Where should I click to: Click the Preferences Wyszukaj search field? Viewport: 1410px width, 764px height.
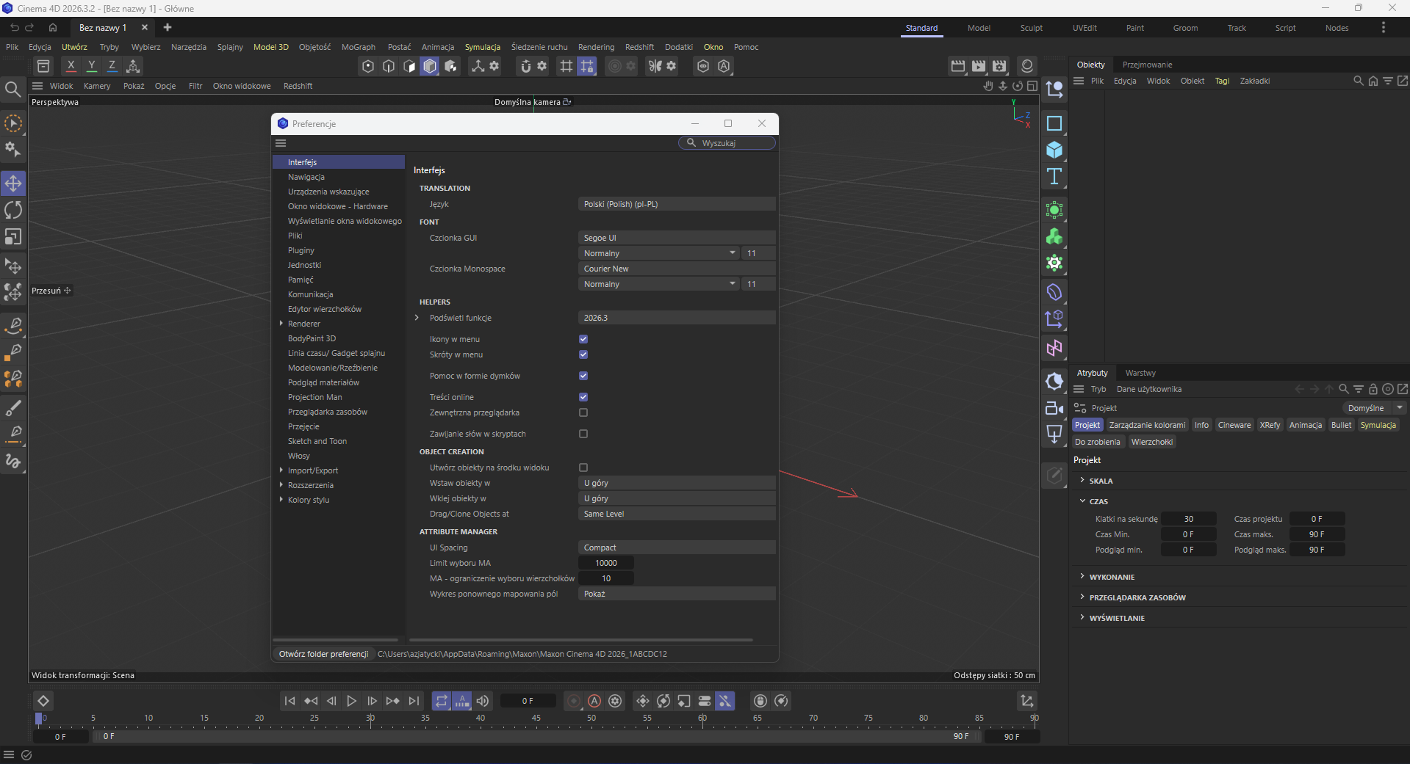pyautogui.click(x=727, y=143)
